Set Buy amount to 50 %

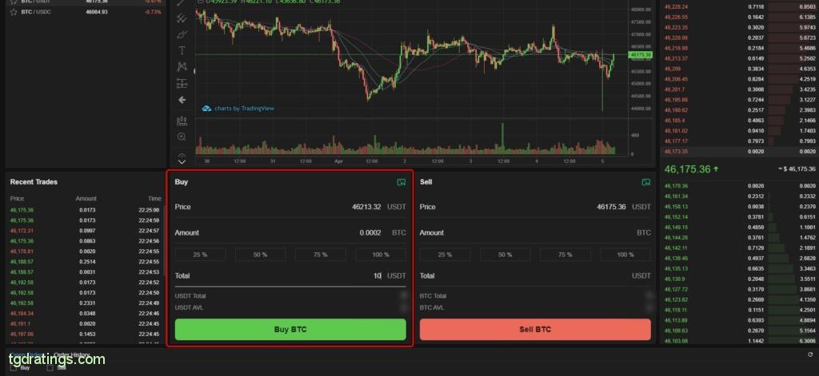click(x=261, y=255)
